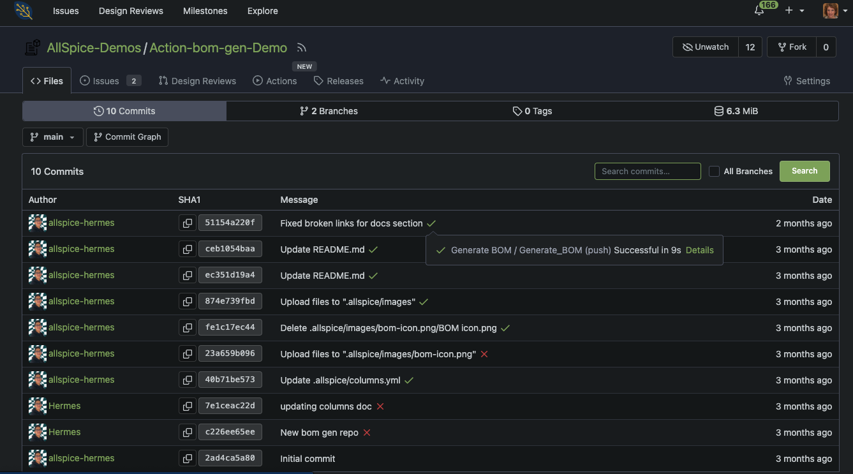Screen dimensions: 853x474
Task: Open repository Settings
Action: [807, 81]
